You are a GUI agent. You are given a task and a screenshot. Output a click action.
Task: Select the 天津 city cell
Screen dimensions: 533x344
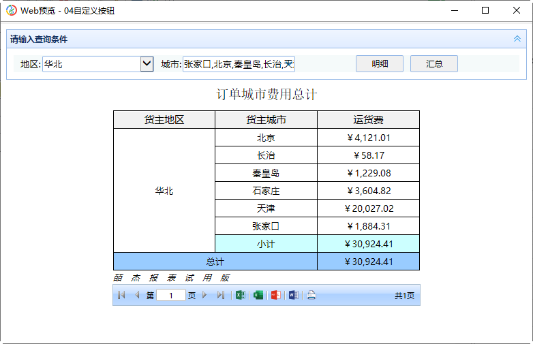pyautogui.click(x=266, y=208)
